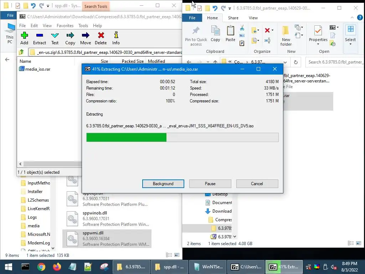
Task: Click the Background button in extraction dialog
Action: (x=163, y=184)
